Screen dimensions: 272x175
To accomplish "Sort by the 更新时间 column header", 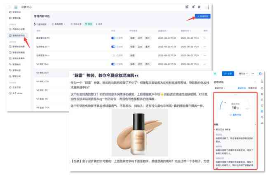I will 186,30.
